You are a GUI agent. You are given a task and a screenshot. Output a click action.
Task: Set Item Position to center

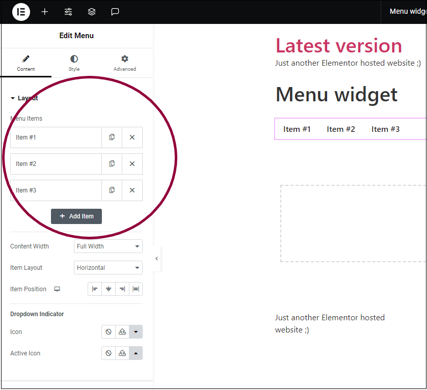109,289
